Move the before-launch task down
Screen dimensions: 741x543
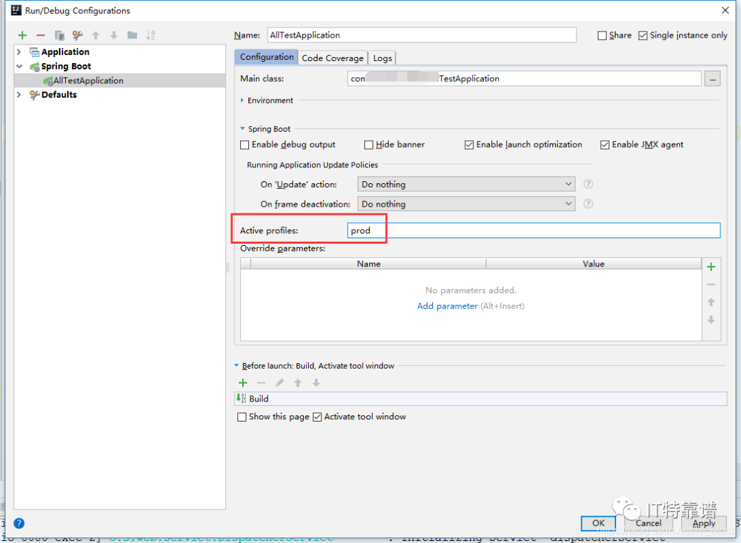tap(316, 383)
